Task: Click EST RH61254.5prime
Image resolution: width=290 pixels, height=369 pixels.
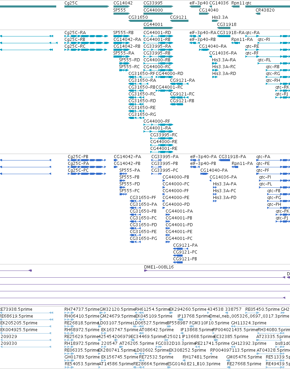Action: pyautogui.click(x=153, y=309)
